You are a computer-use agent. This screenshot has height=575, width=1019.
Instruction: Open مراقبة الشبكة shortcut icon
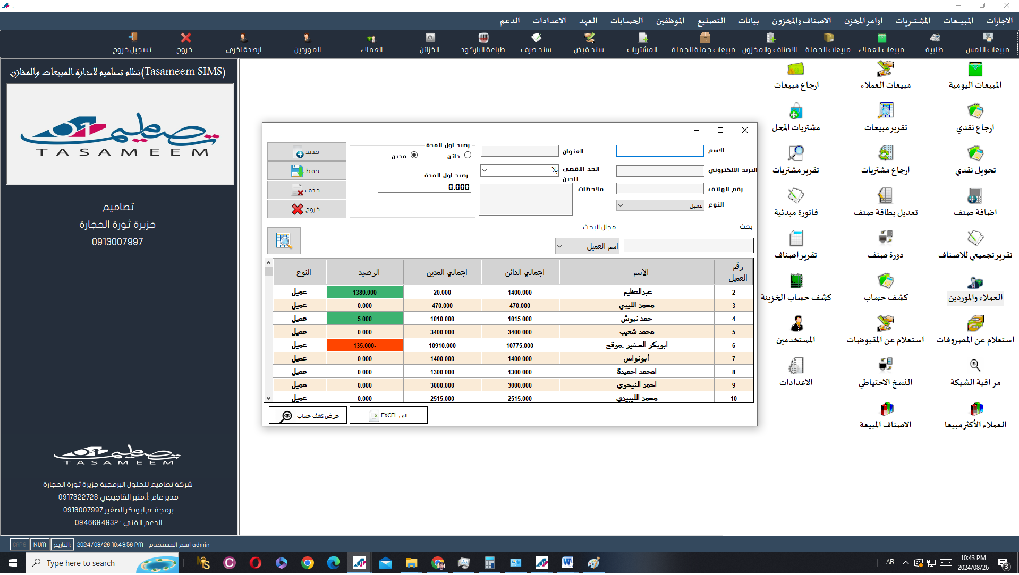tap(975, 373)
